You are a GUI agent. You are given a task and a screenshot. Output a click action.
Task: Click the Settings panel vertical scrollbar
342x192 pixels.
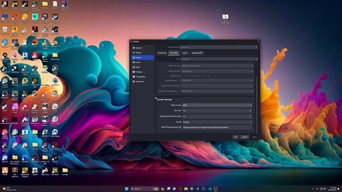click(256, 105)
